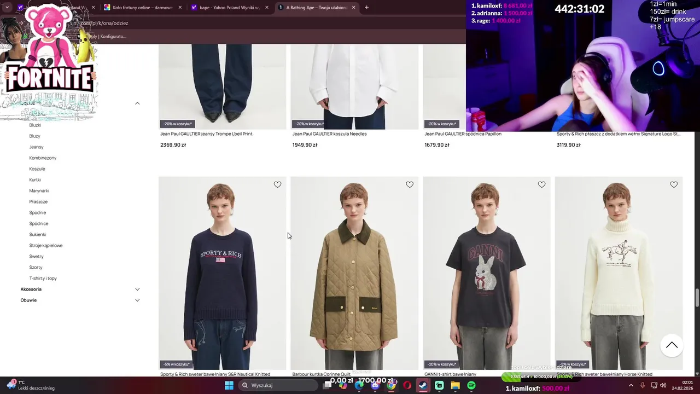Viewport: 700px width, 394px height.
Task: Select the A Bathing Ape tab
Action: point(316,8)
